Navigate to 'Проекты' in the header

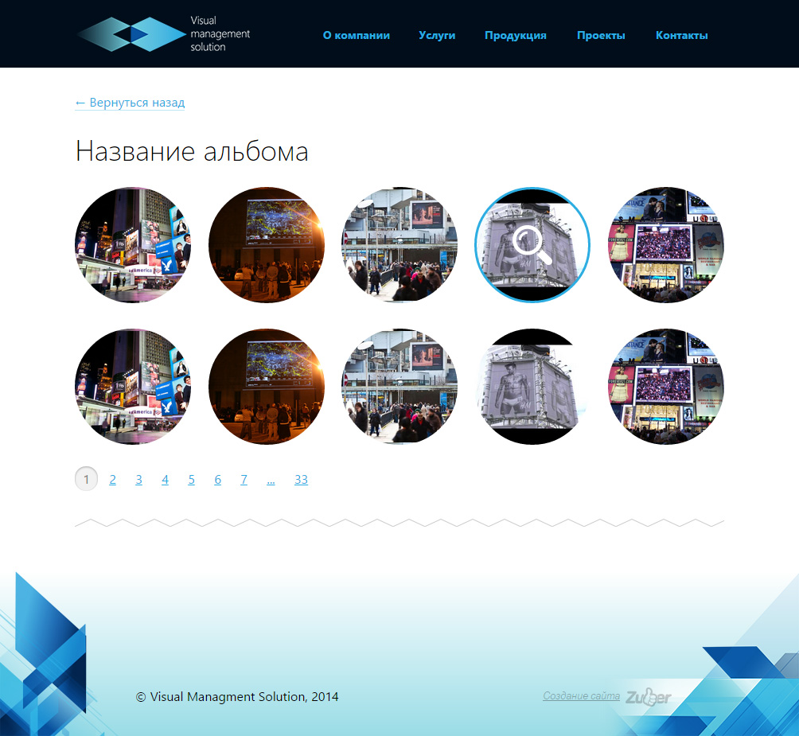click(601, 35)
